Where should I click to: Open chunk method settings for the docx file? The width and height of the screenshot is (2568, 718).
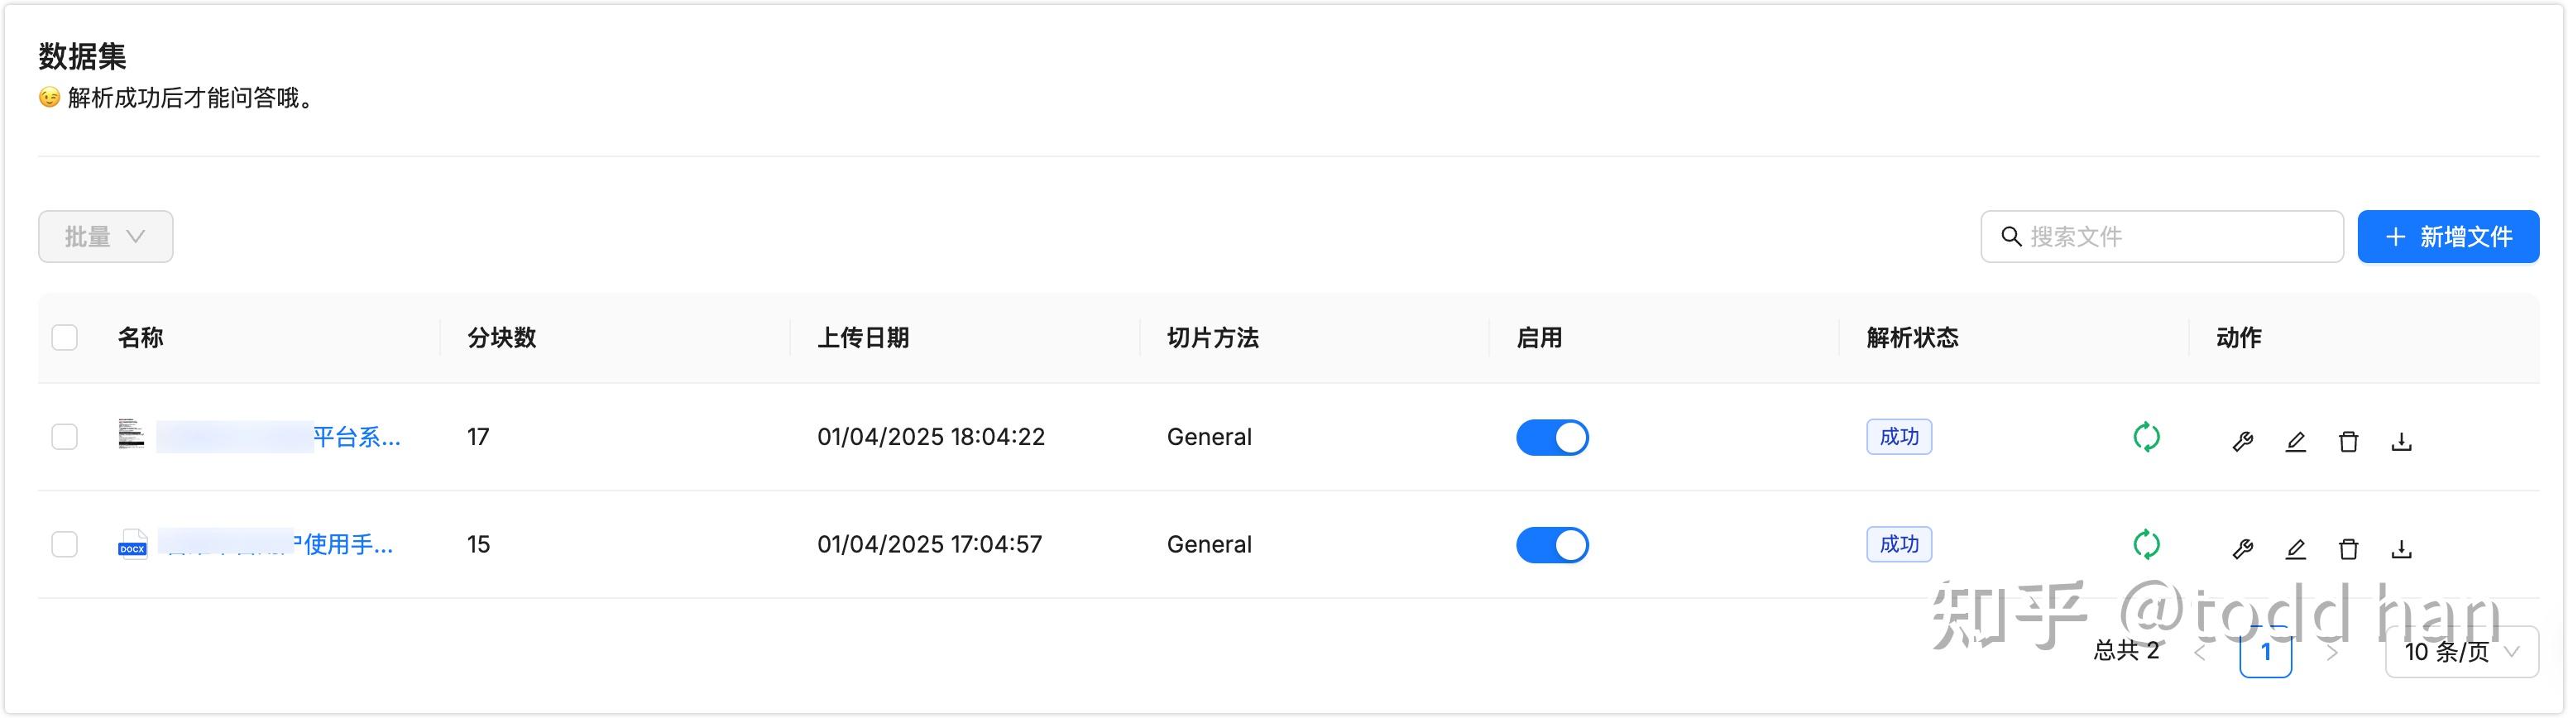point(2242,548)
